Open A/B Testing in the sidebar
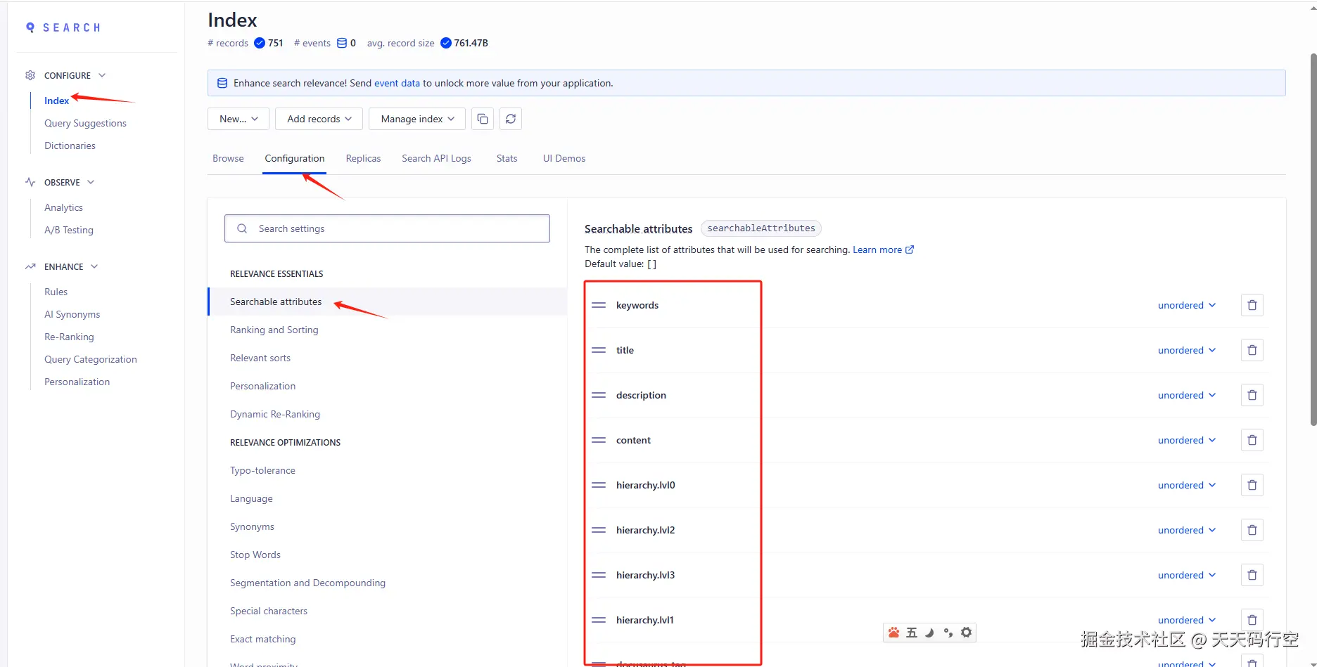Viewport: 1317px width, 667px height. coord(68,230)
